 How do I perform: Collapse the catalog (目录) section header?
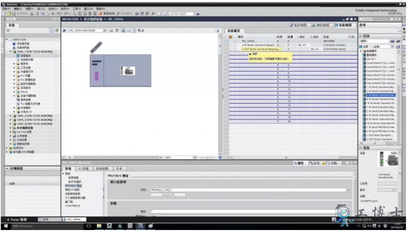pos(361,36)
